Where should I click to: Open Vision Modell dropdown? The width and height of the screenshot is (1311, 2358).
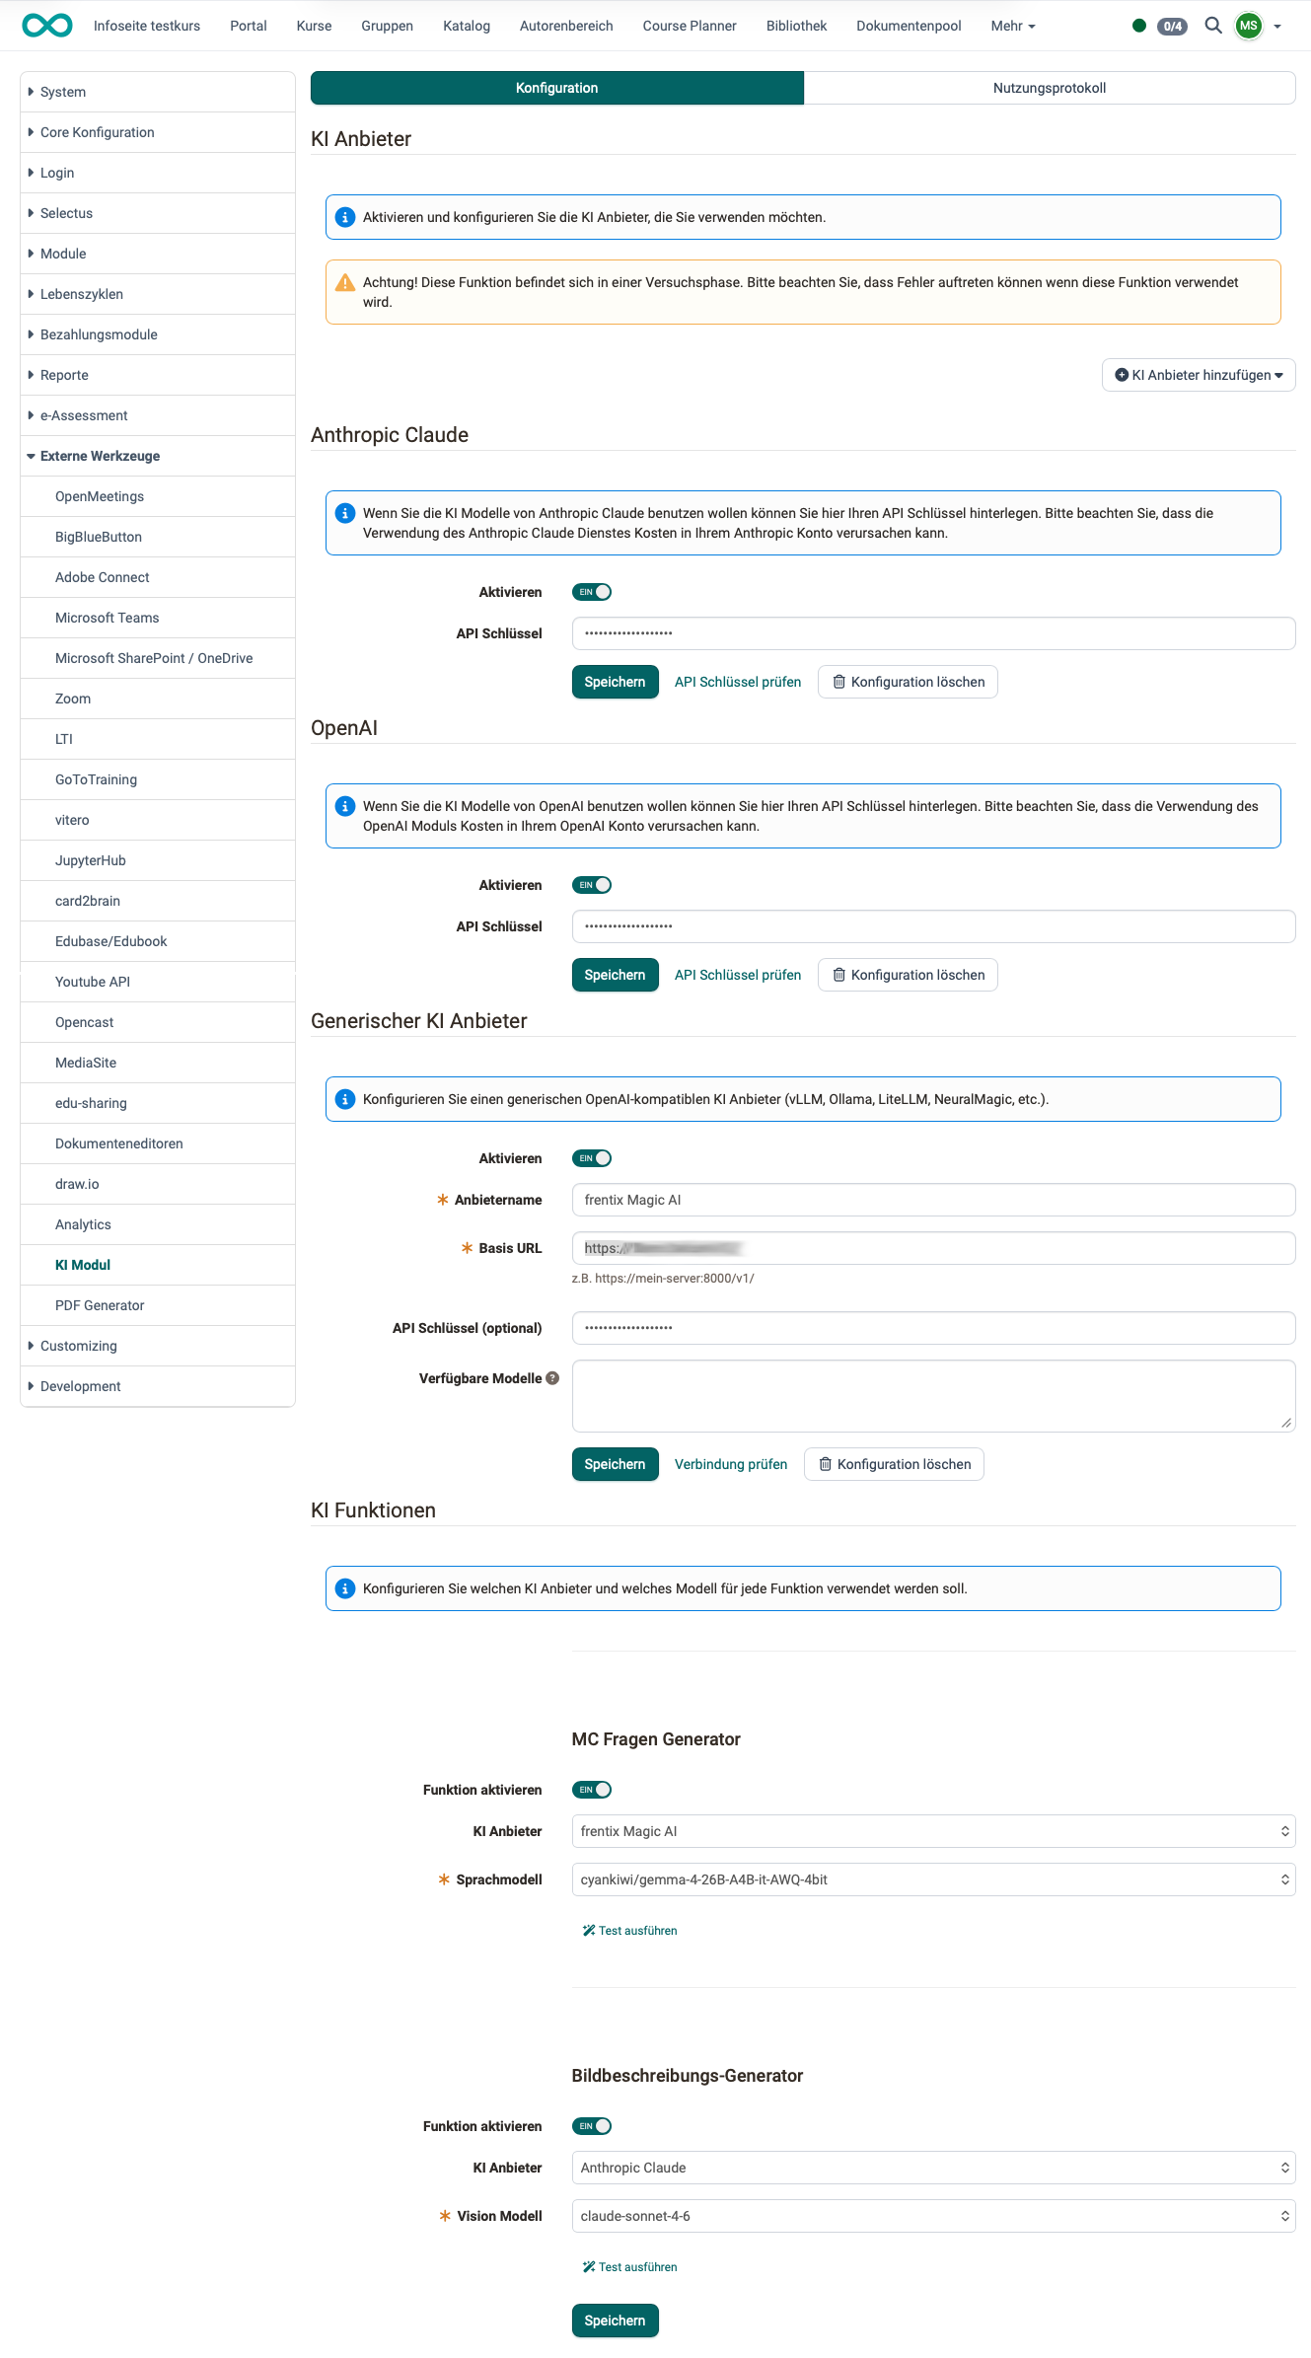[933, 2216]
